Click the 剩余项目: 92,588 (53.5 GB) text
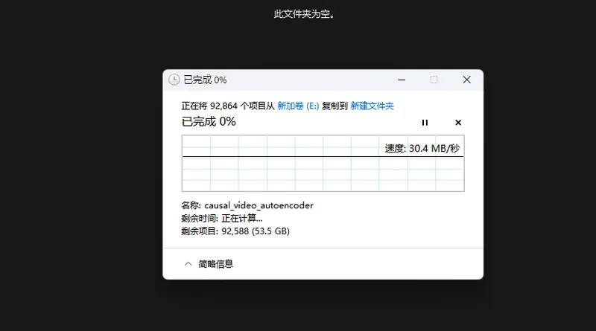Viewport: 596px width, 331px height. pyautogui.click(x=235, y=231)
